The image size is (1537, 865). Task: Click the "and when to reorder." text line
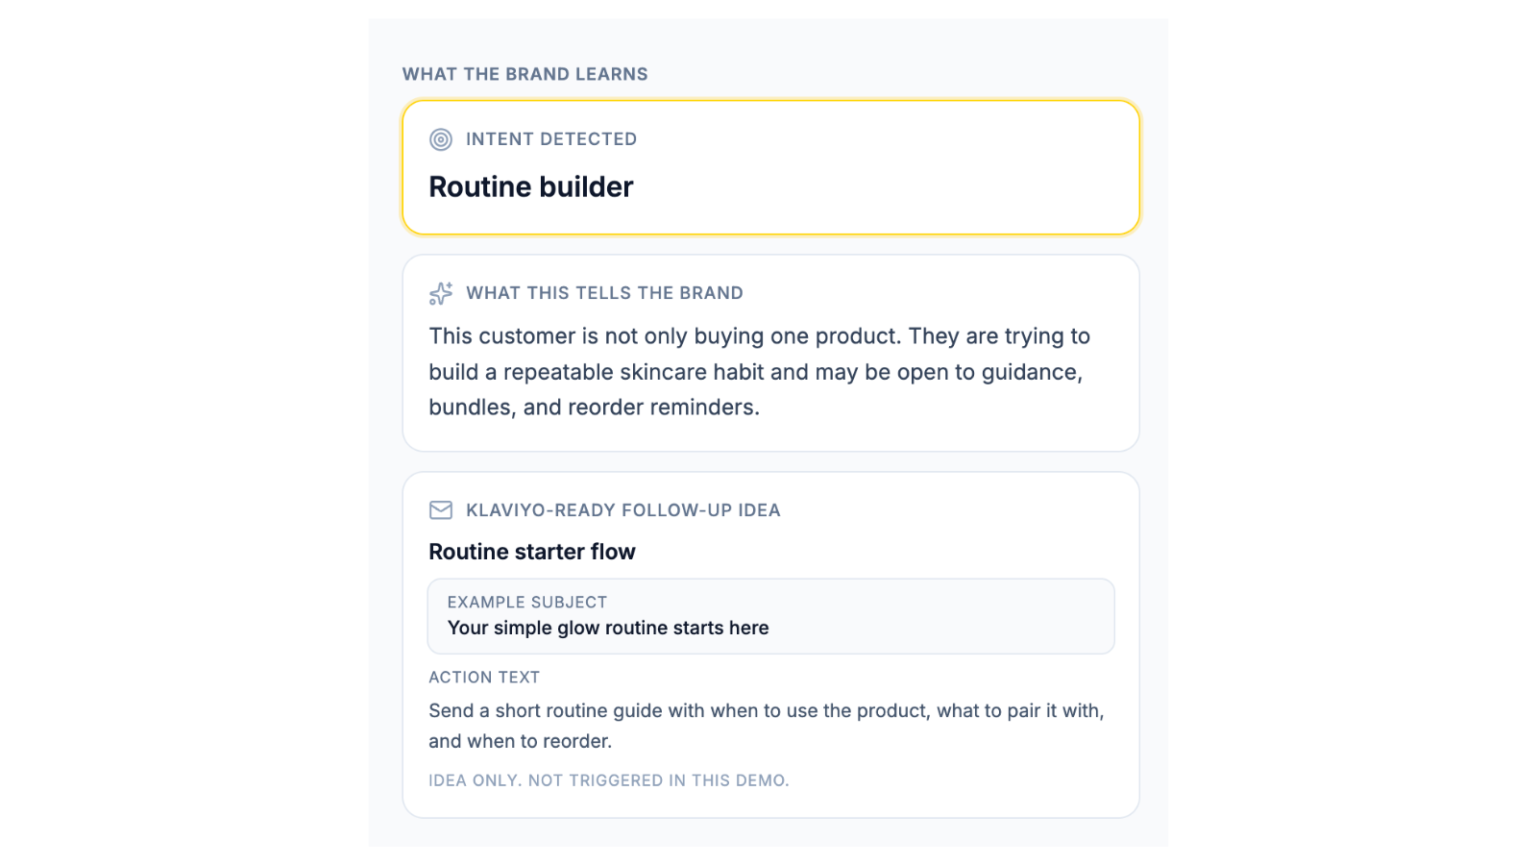click(x=521, y=741)
